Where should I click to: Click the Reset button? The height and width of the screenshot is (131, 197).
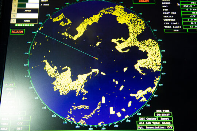[x=165, y=119]
